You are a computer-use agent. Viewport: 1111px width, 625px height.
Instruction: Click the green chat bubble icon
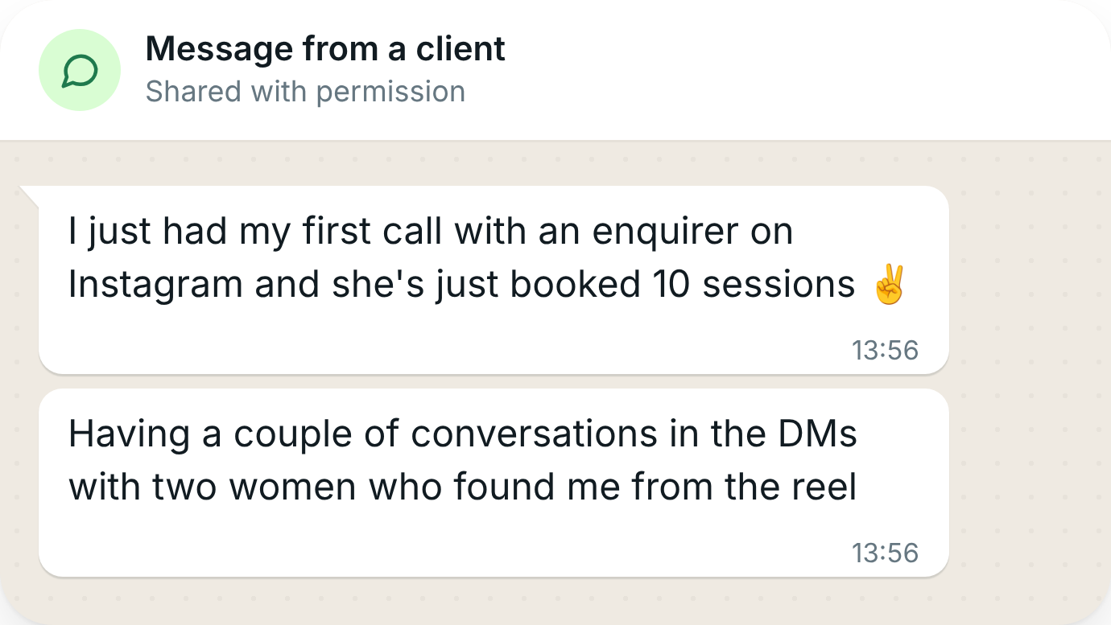(x=80, y=70)
